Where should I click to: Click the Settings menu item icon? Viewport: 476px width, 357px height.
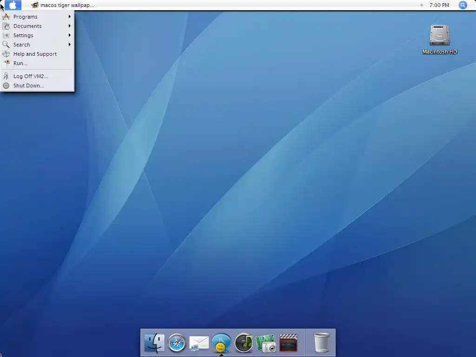click(x=6, y=35)
